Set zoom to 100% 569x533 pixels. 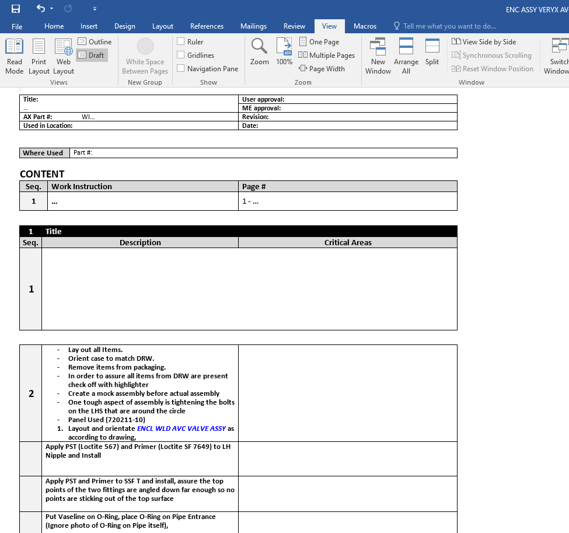[284, 52]
